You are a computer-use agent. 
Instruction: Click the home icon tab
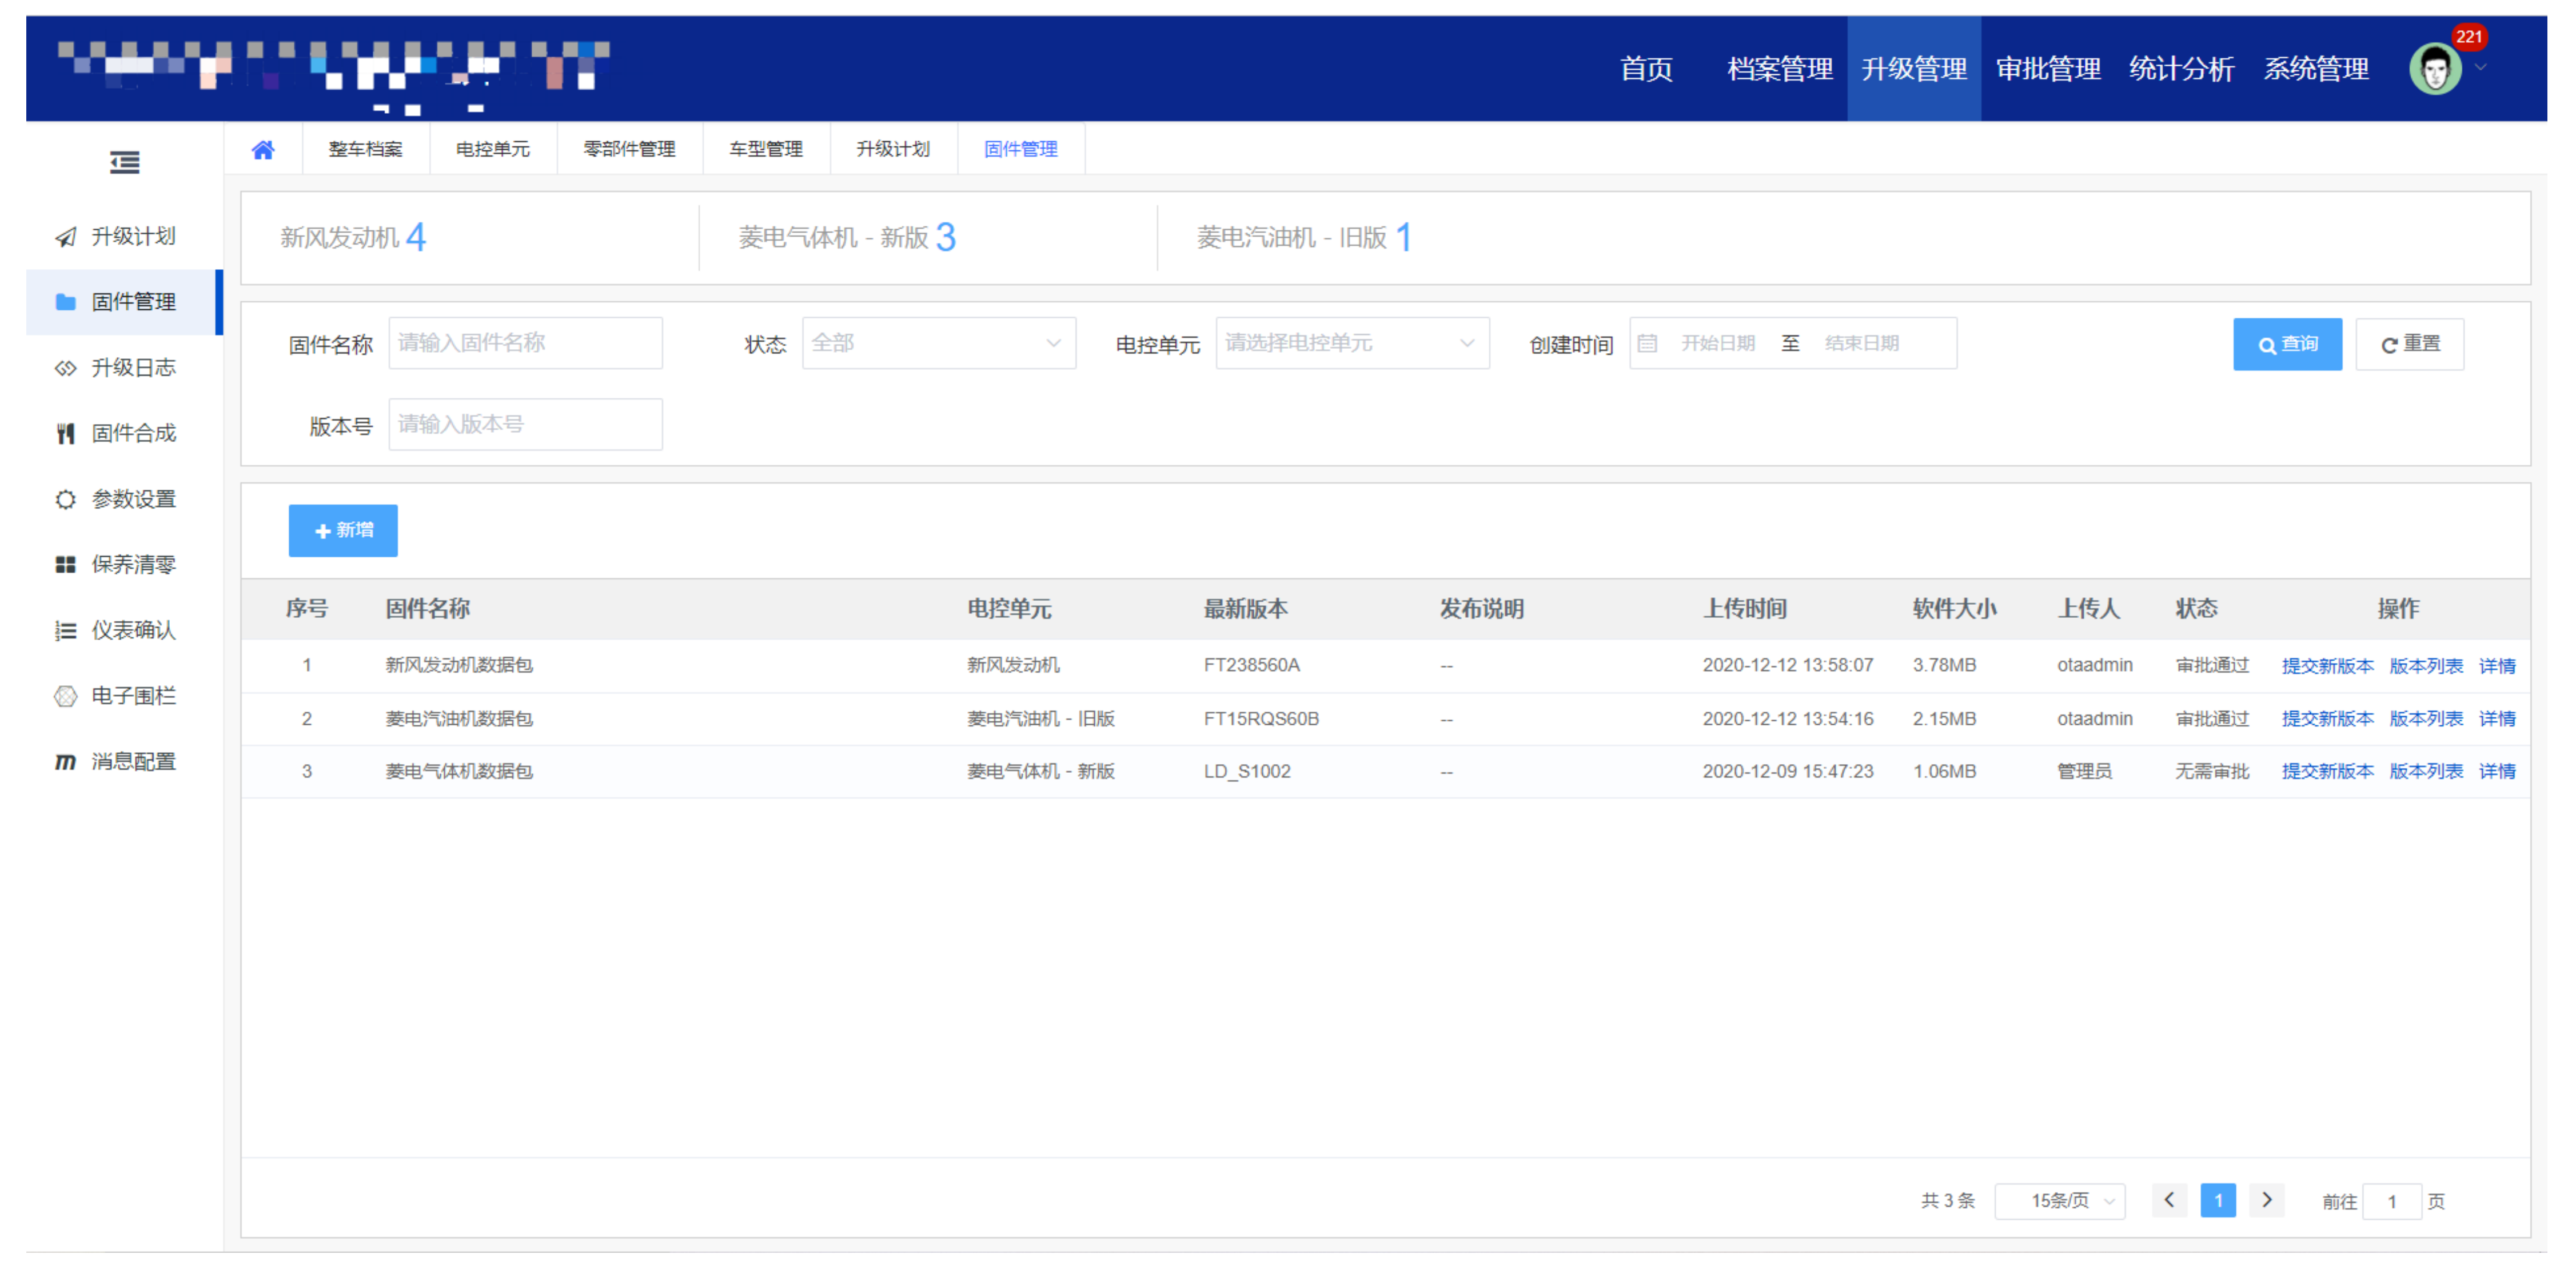click(x=263, y=148)
